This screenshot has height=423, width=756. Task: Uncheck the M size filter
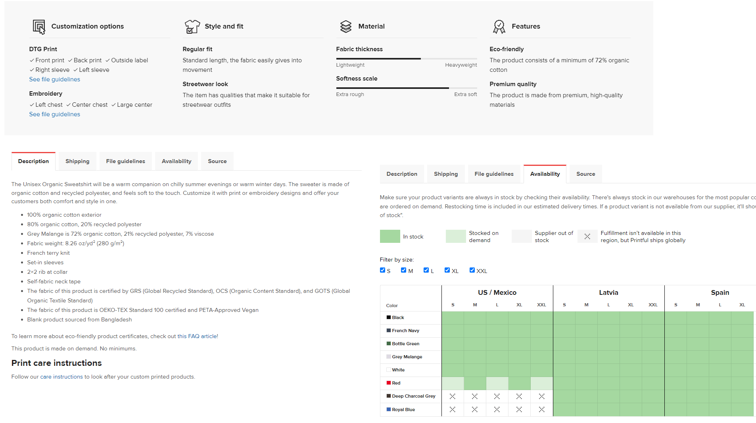(x=403, y=270)
